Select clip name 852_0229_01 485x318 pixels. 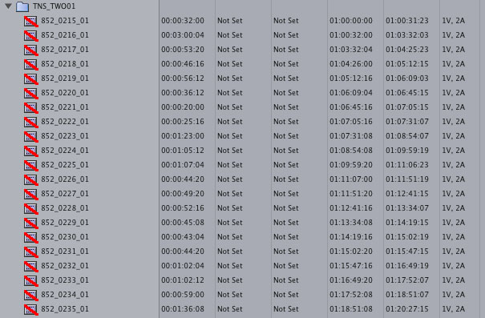[x=65, y=223]
